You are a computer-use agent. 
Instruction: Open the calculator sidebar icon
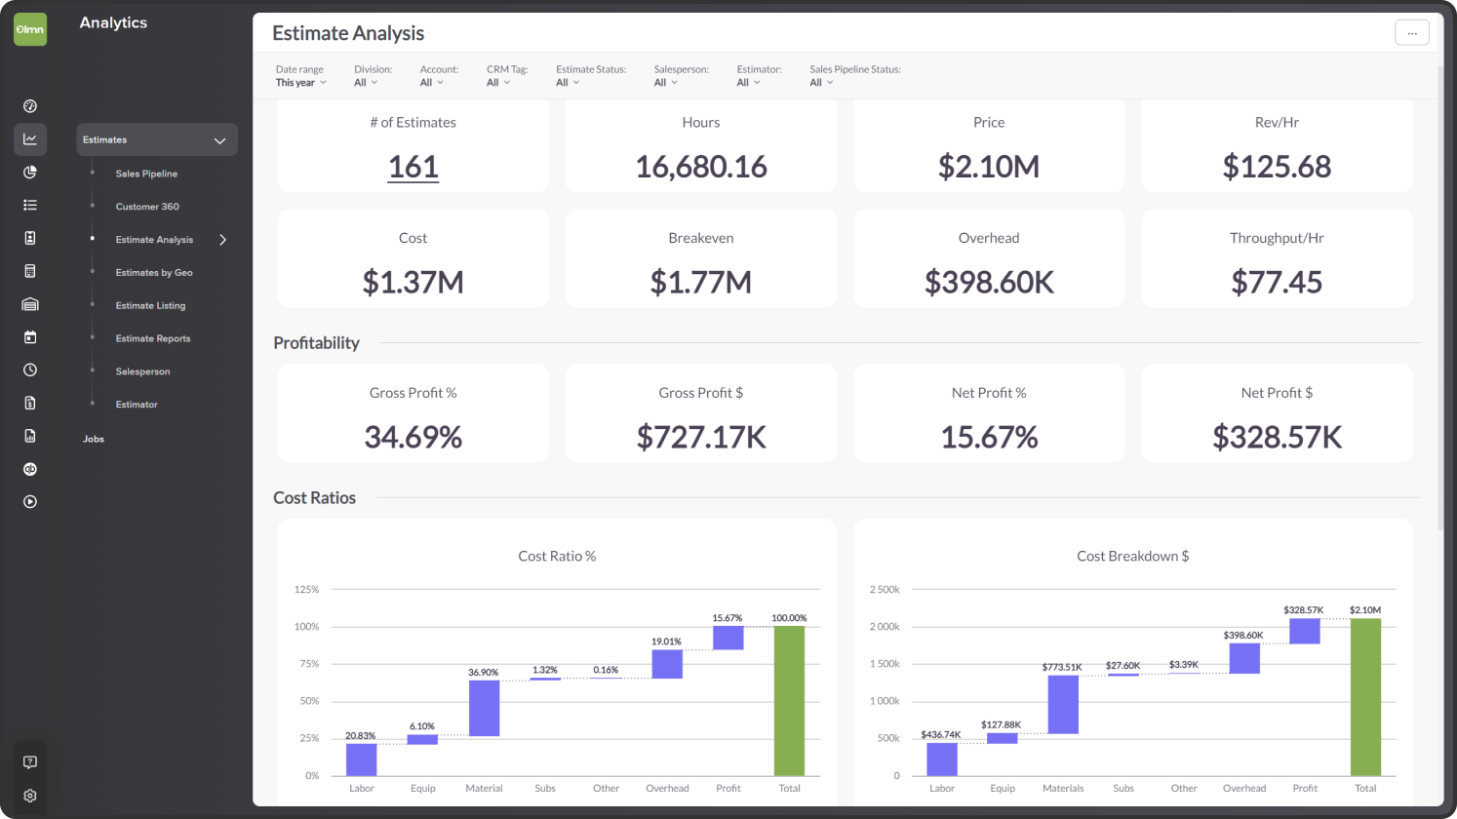(x=30, y=271)
